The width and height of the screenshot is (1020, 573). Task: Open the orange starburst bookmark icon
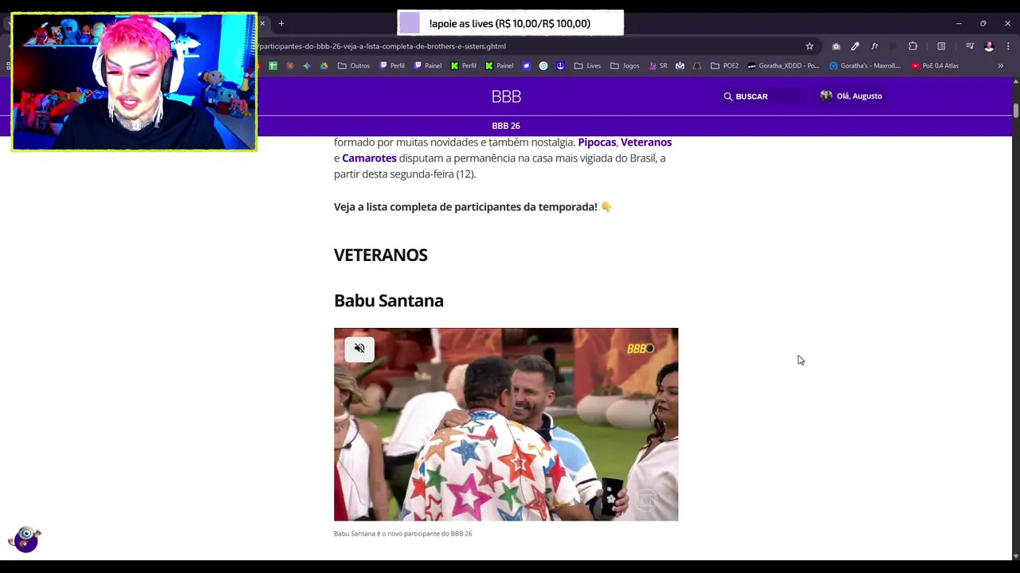(290, 66)
